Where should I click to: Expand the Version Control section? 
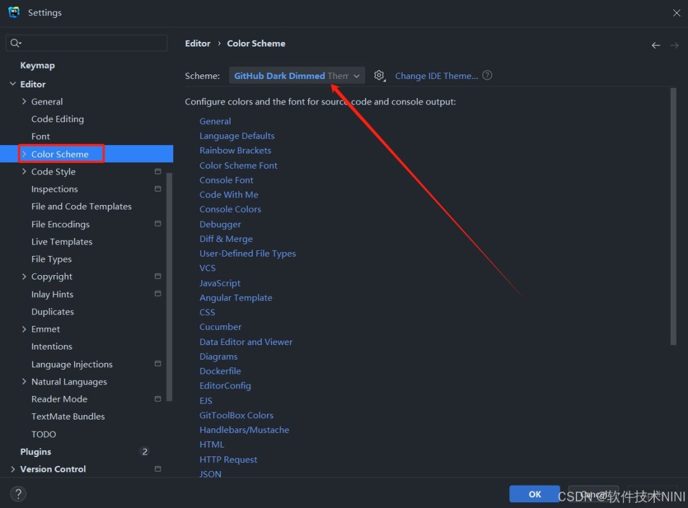pos(12,469)
